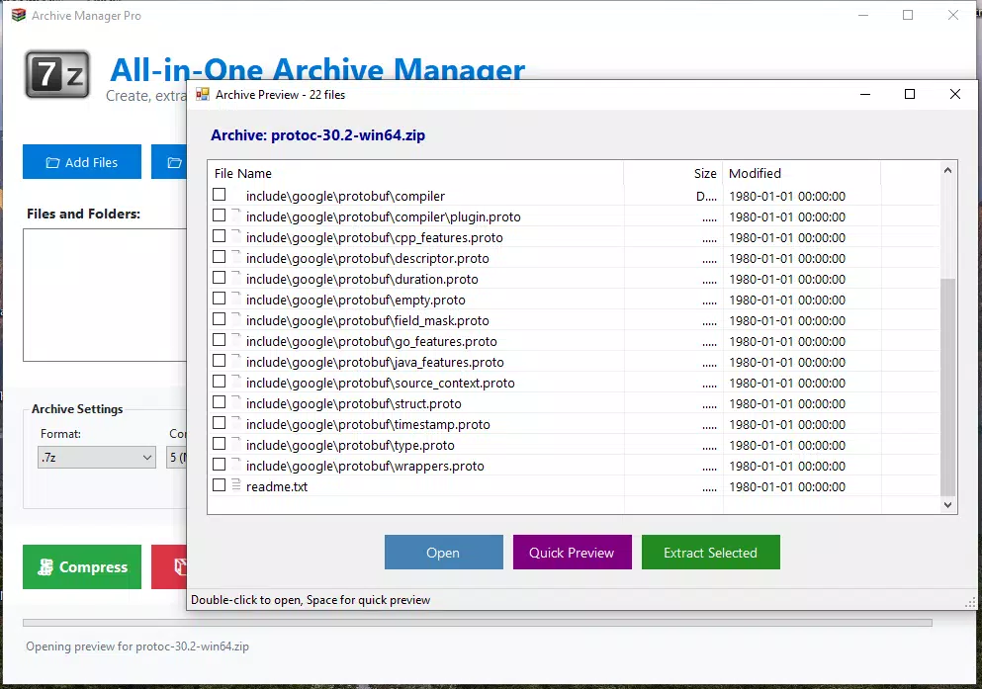
Task: Check the field_mask.proto checkbox
Action: point(220,319)
